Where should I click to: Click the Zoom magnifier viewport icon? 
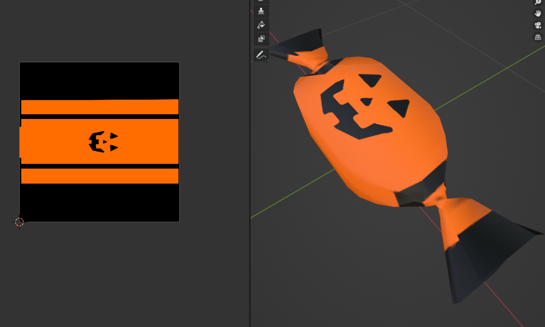click(x=538, y=2)
